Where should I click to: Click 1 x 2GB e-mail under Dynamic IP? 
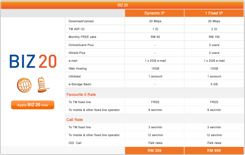click(155, 61)
